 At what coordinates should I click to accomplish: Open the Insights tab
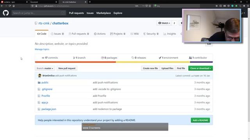tap(170, 34)
